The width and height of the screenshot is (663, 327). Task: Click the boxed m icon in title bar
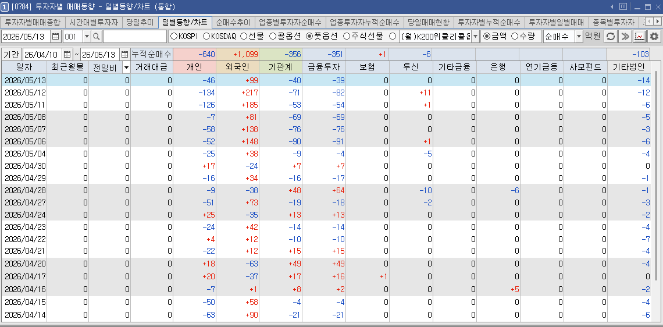tap(623, 7)
